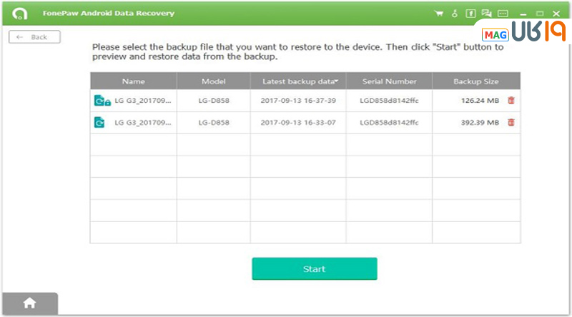Open the register key icon
This screenshot has width=572, height=317.
point(455,14)
